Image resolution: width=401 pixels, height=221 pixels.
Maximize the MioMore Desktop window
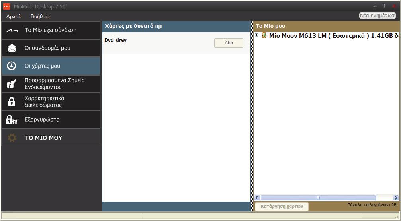384,6
